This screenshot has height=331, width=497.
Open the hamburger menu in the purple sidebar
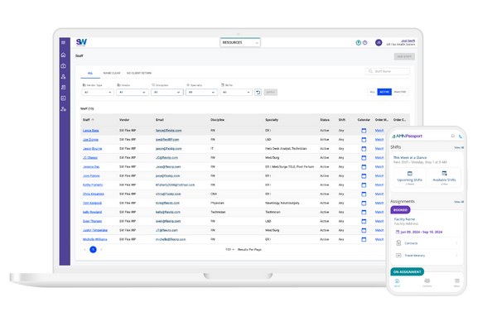point(64,42)
